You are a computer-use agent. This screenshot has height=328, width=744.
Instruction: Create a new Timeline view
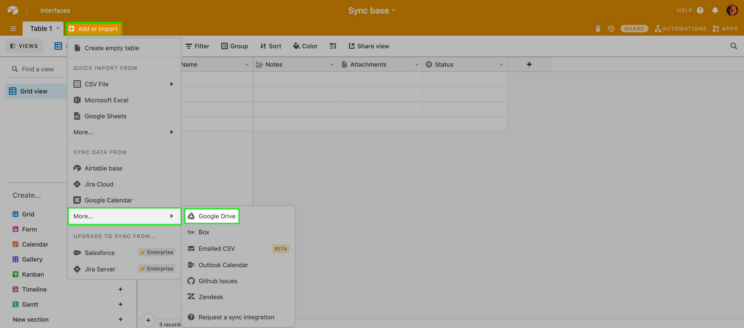(30, 289)
